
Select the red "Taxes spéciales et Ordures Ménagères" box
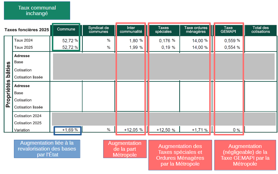click(180, 155)
